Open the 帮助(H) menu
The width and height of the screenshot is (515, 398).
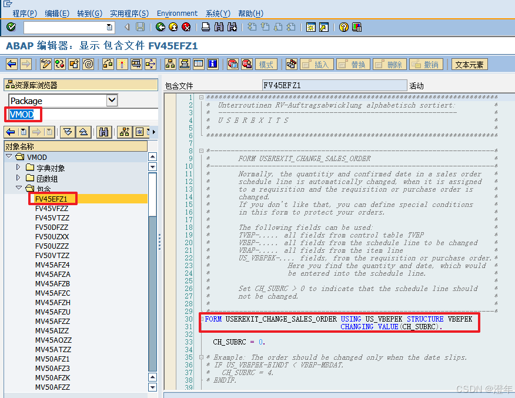pyautogui.click(x=250, y=14)
